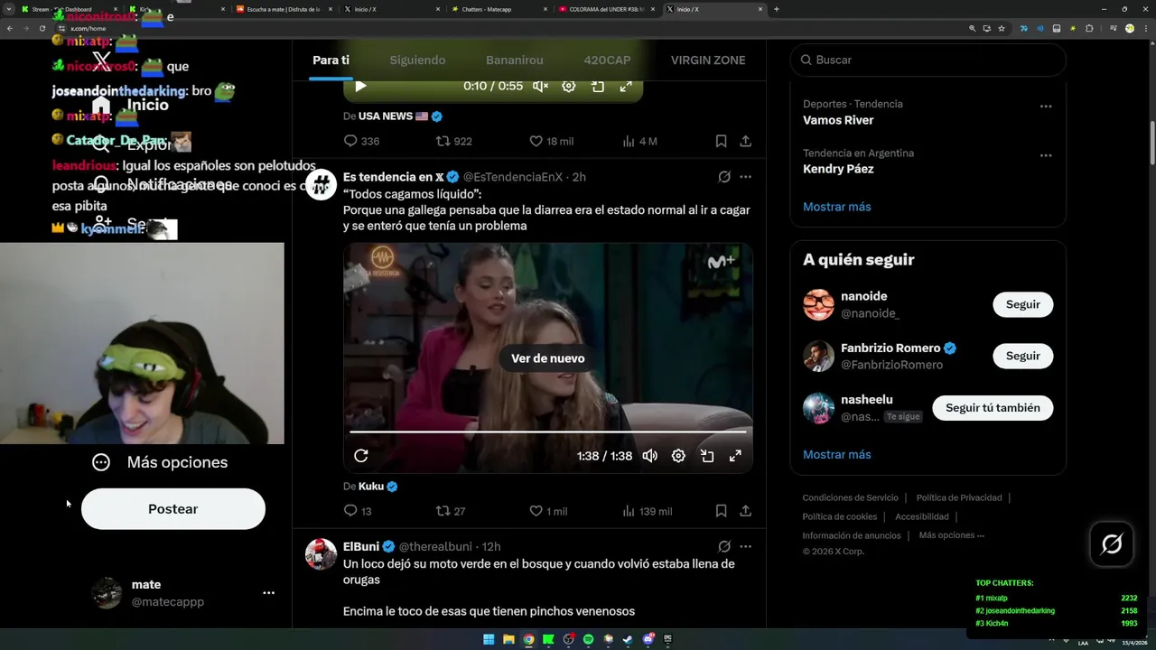The height and width of the screenshot is (650, 1156).
Task: Open options for 'Vamos River' trend
Action: (x=1045, y=107)
